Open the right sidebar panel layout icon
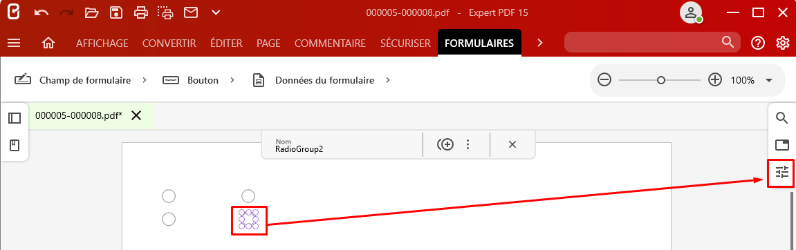This screenshot has height=250, width=796. (782, 146)
